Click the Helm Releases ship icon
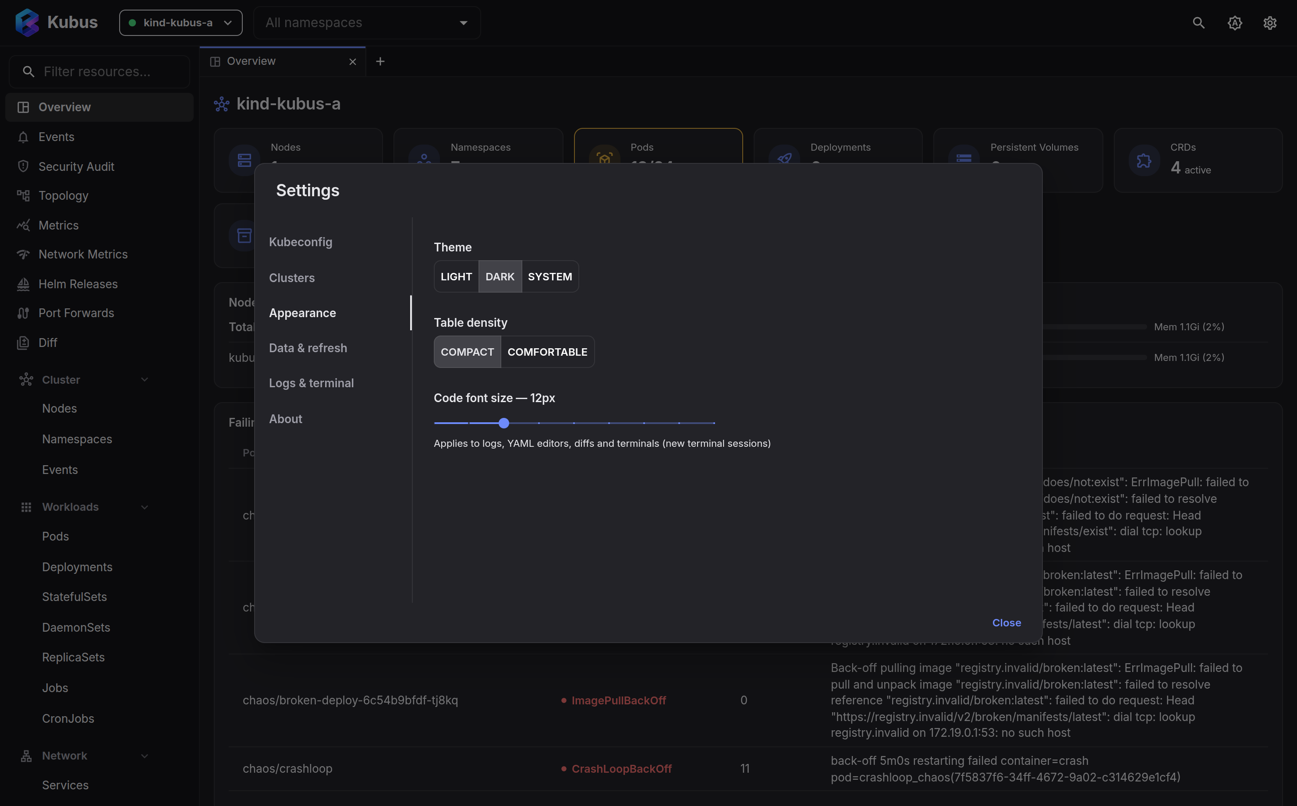 23,284
